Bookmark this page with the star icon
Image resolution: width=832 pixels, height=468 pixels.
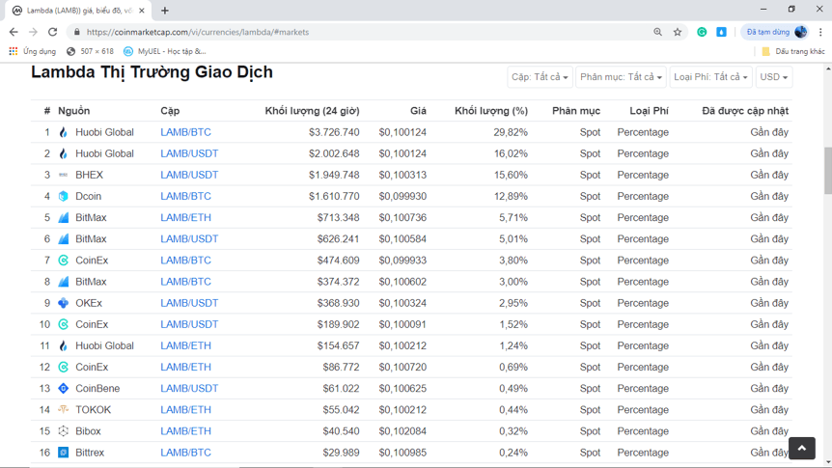click(678, 32)
